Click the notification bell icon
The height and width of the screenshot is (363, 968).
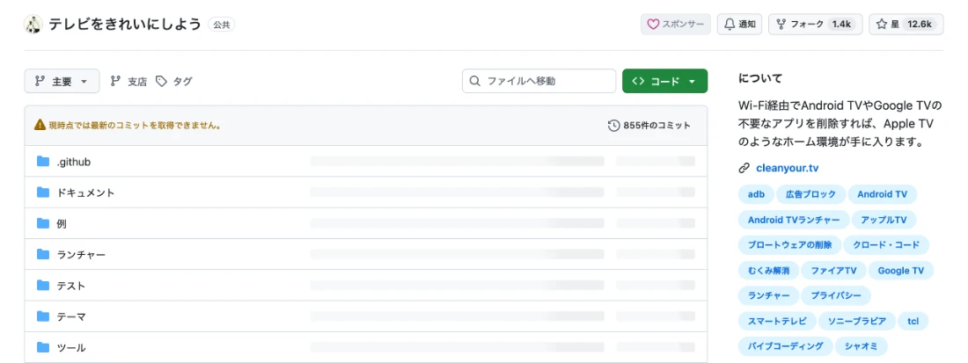click(730, 24)
